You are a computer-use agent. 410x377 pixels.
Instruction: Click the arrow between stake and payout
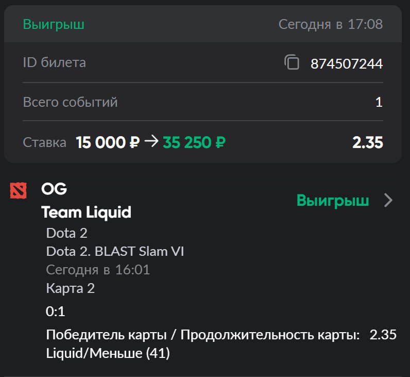click(x=151, y=142)
